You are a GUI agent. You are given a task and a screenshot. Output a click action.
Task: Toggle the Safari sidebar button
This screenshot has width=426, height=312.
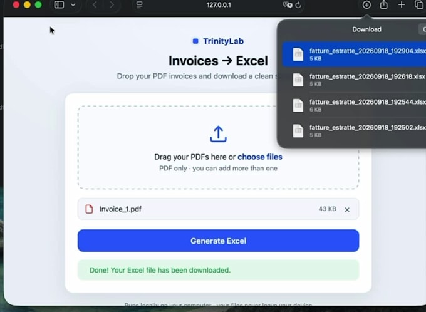point(59,4)
